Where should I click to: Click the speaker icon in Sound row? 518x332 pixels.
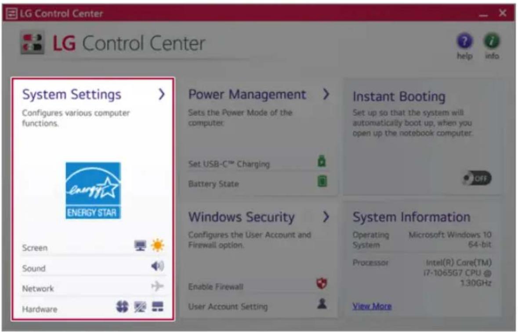(x=158, y=266)
